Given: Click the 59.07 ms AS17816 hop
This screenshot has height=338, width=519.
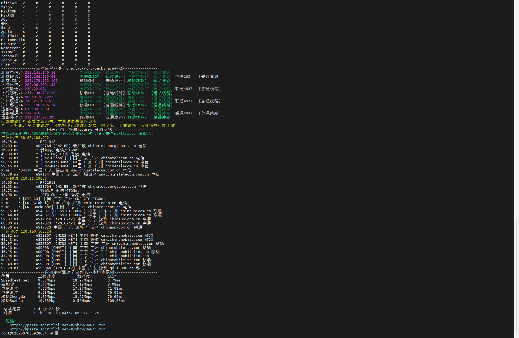Looking at the screenshot, I should pos(76,219).
